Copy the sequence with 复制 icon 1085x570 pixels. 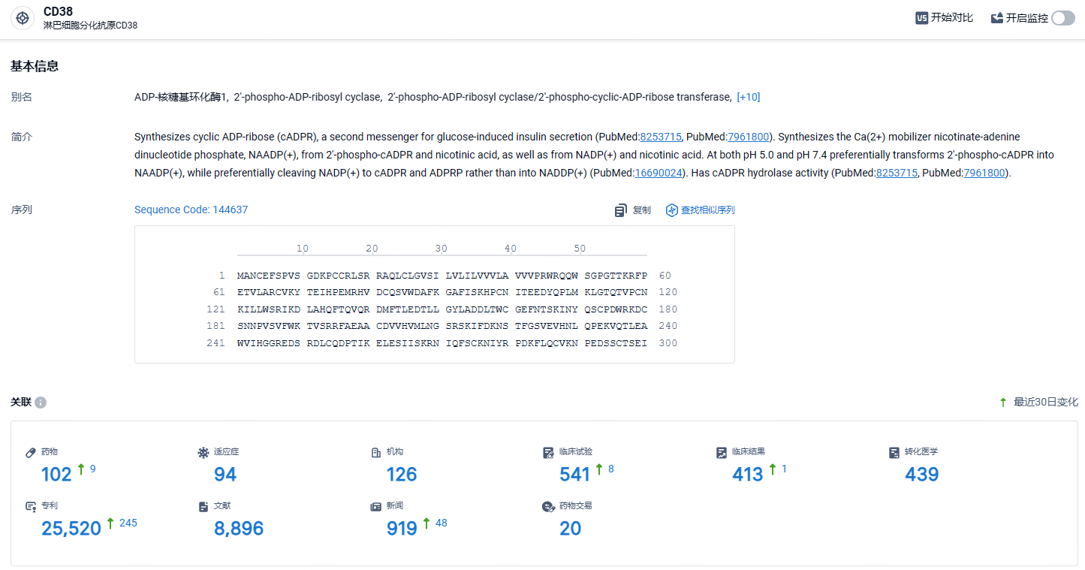click(620, 210)
